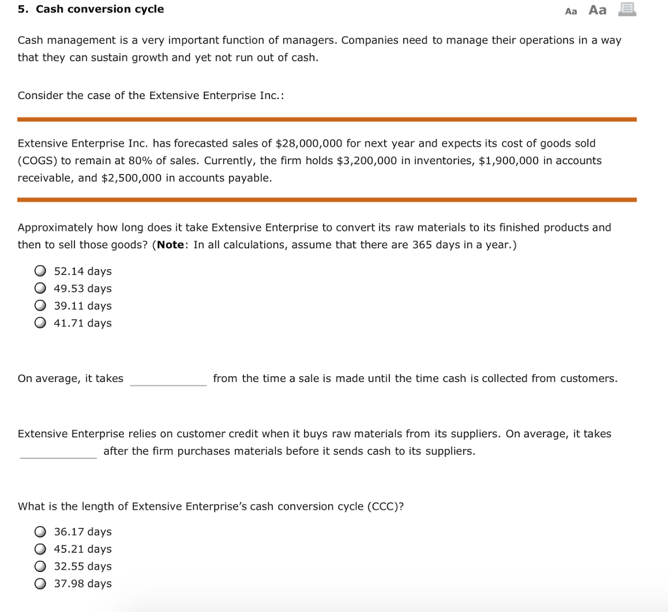Click the 37.98 days label text

(x=82, y=583)
